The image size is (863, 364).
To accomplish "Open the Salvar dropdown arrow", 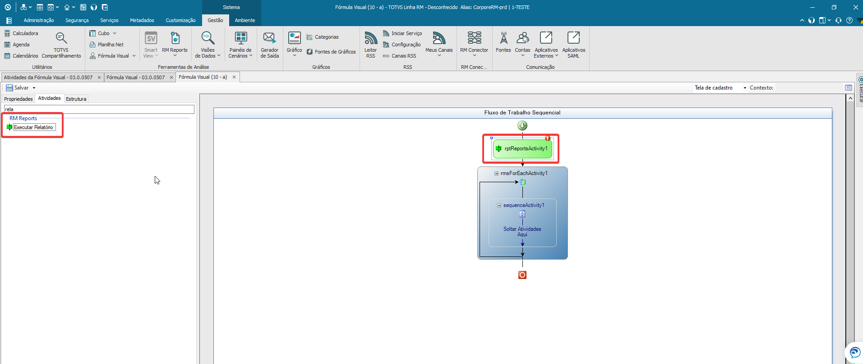I will click(x=34, y=88).
